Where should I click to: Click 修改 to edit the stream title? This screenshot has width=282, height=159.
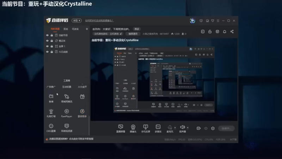(x=137, y=29)
